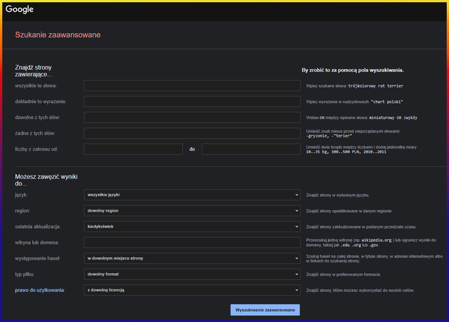Click the example text '"chart polski"'
Viewport: 449px width, 322px height.
(387, 102)
